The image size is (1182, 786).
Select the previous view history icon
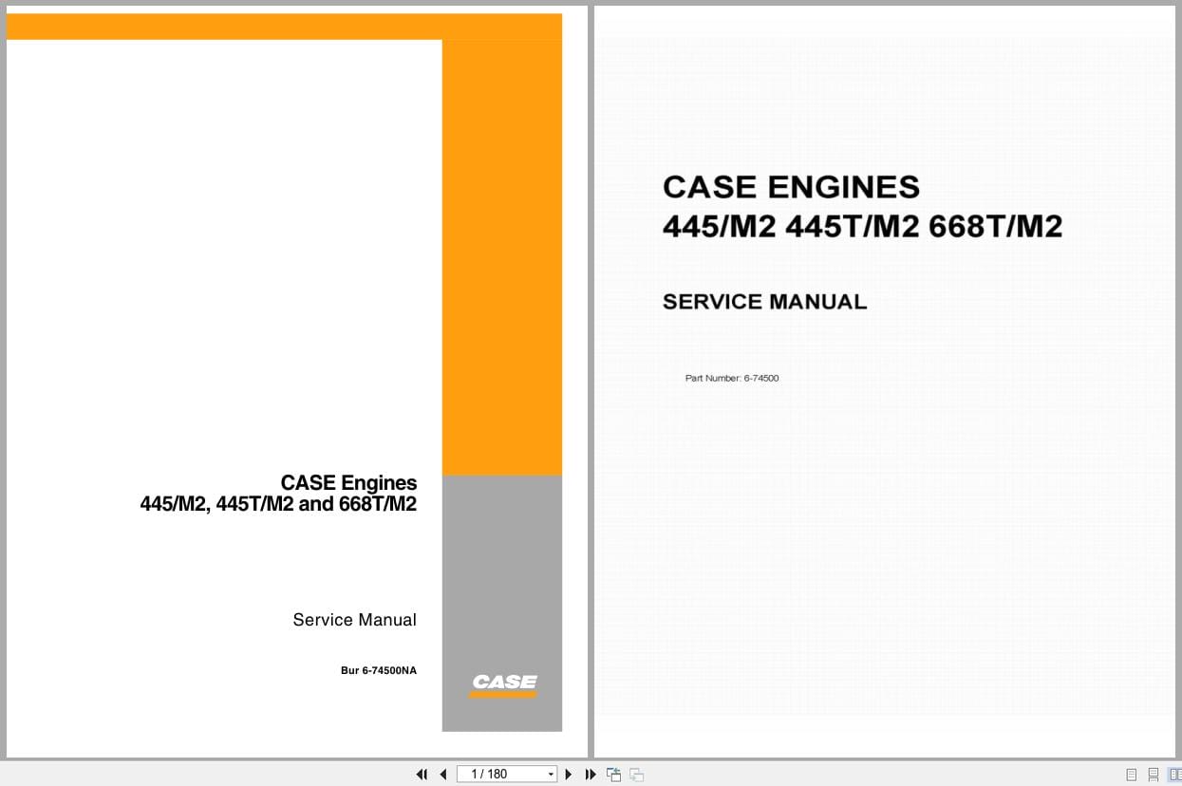point(613,775)
